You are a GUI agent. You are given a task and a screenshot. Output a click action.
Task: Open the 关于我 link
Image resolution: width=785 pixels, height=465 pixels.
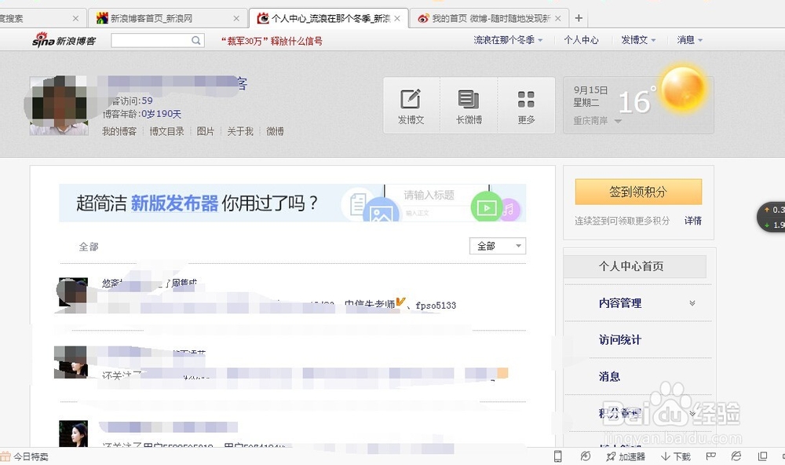tap(239, 131)
